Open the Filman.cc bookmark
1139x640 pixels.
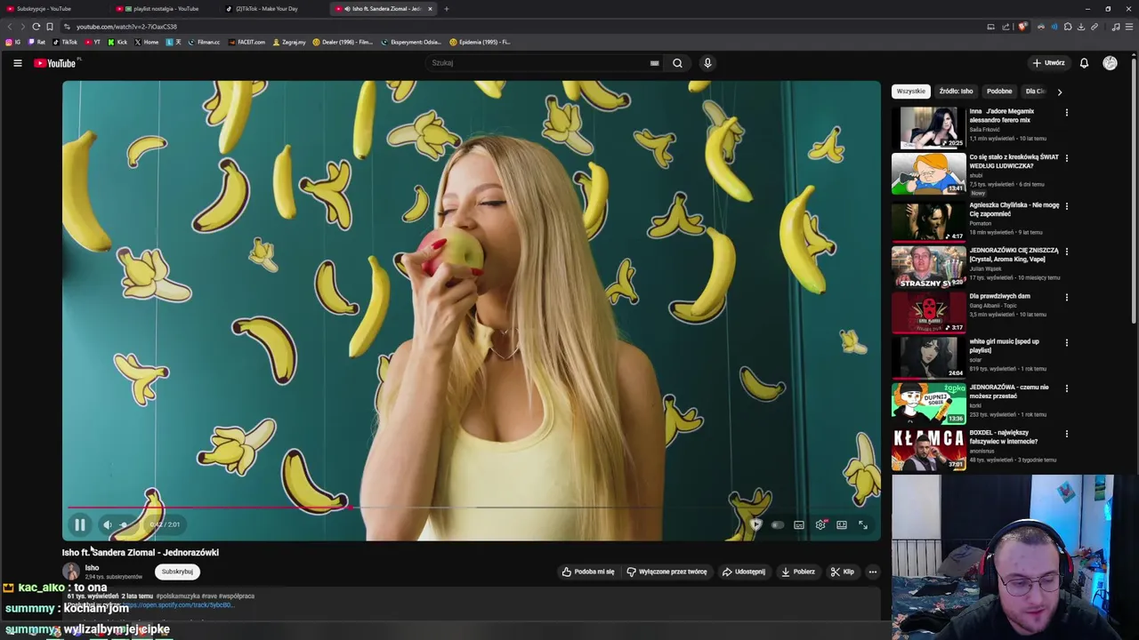coord(204,42)
